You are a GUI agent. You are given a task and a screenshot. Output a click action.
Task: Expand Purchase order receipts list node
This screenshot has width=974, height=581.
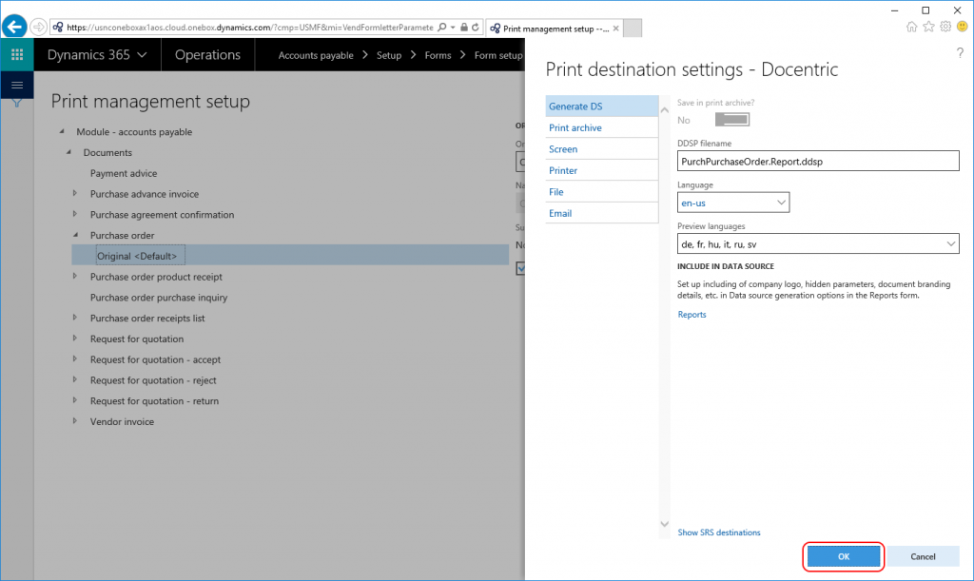(75, 318)
